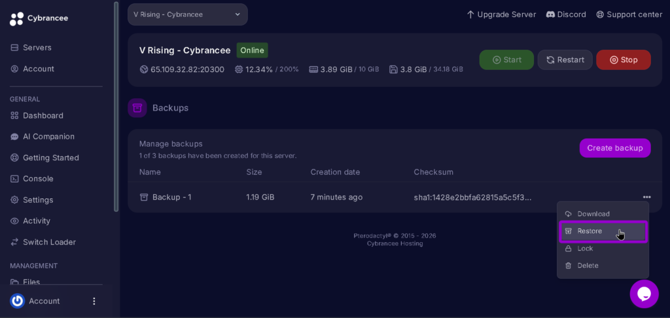This screenshot has height=318, width=670.
Task: Open the Backup - 1 three-dot options
Action: point(646,197)
